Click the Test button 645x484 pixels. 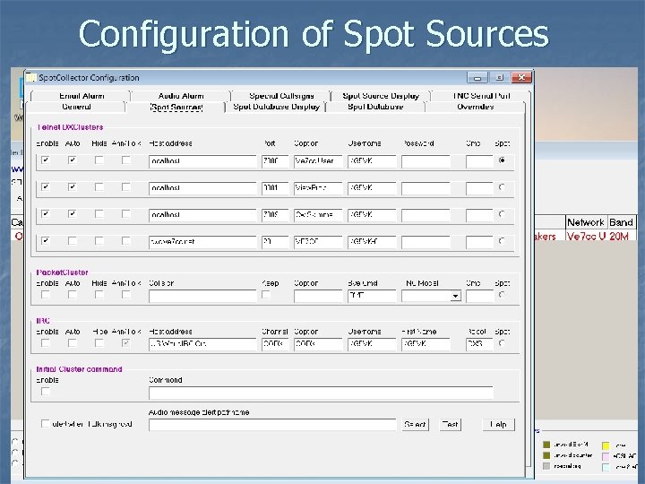click(450, 424)
